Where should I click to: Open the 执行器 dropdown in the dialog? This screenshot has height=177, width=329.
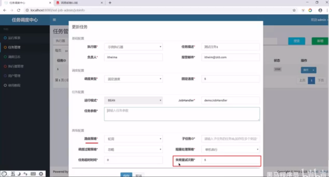[x=133, y=47]
